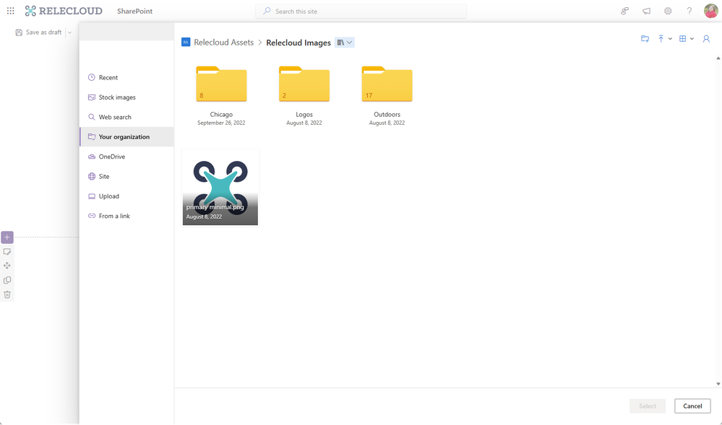
Task: Click the Chicago date September 26, 2022
Action: (221, 123)
